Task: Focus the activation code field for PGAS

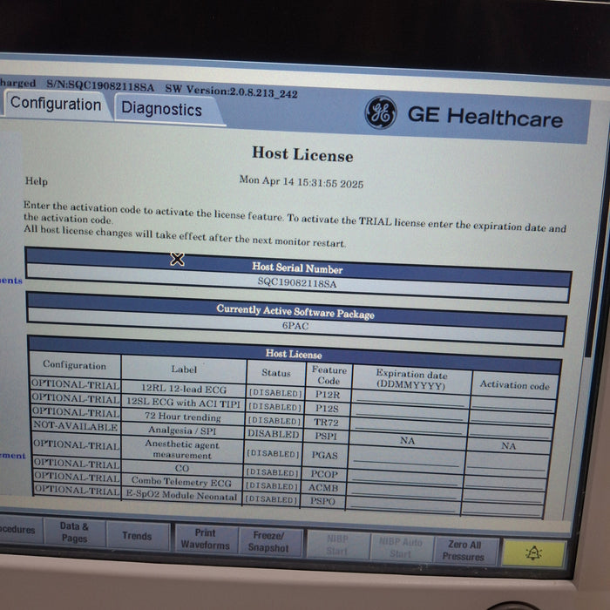Action: click(508, 462)
